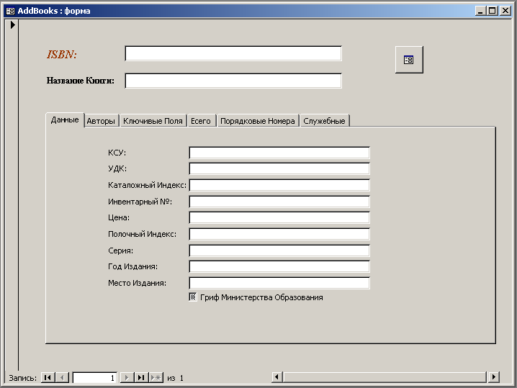Viewport: 517px width, 388px height.
Task: Click the record number box
Action: coord(94,377)
